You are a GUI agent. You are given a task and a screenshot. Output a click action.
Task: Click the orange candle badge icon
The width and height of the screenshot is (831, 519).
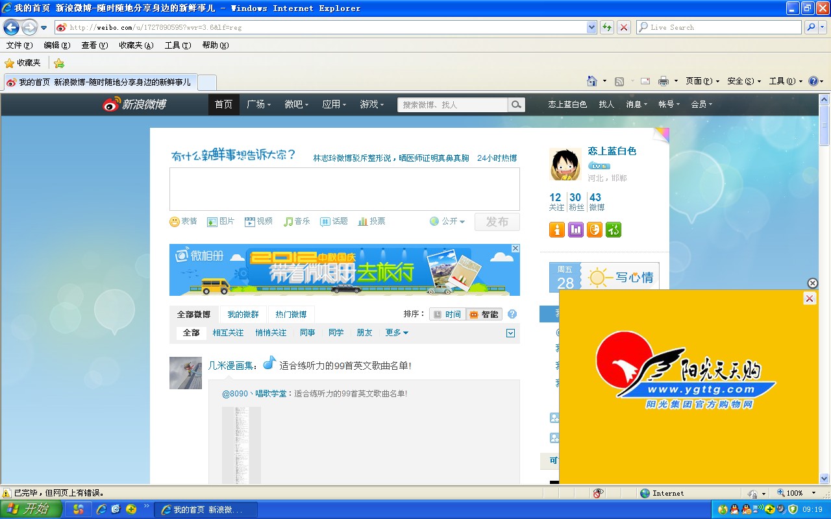(557, 230)
